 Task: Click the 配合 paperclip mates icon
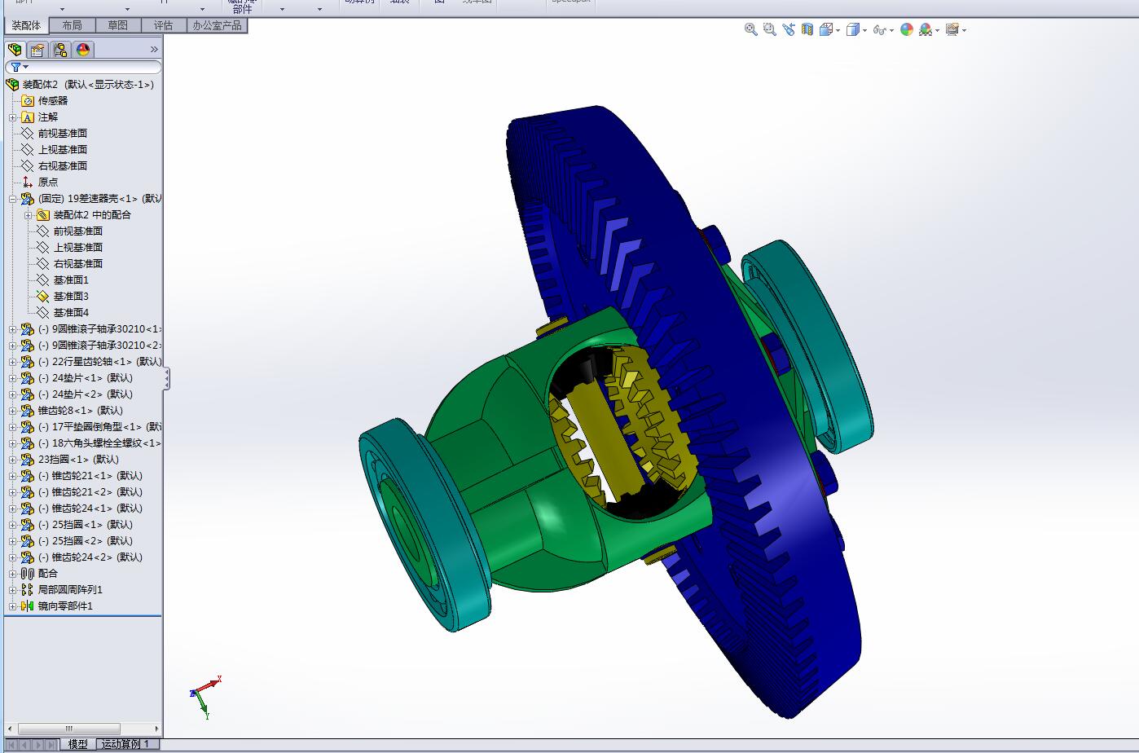[28, 574]
